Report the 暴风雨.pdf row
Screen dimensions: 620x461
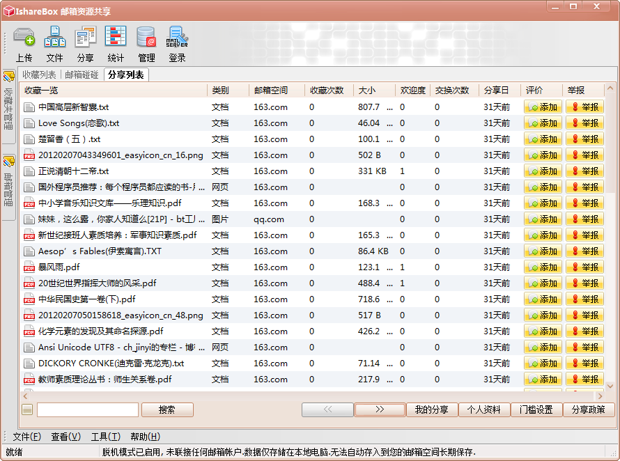tap(584, 267)
